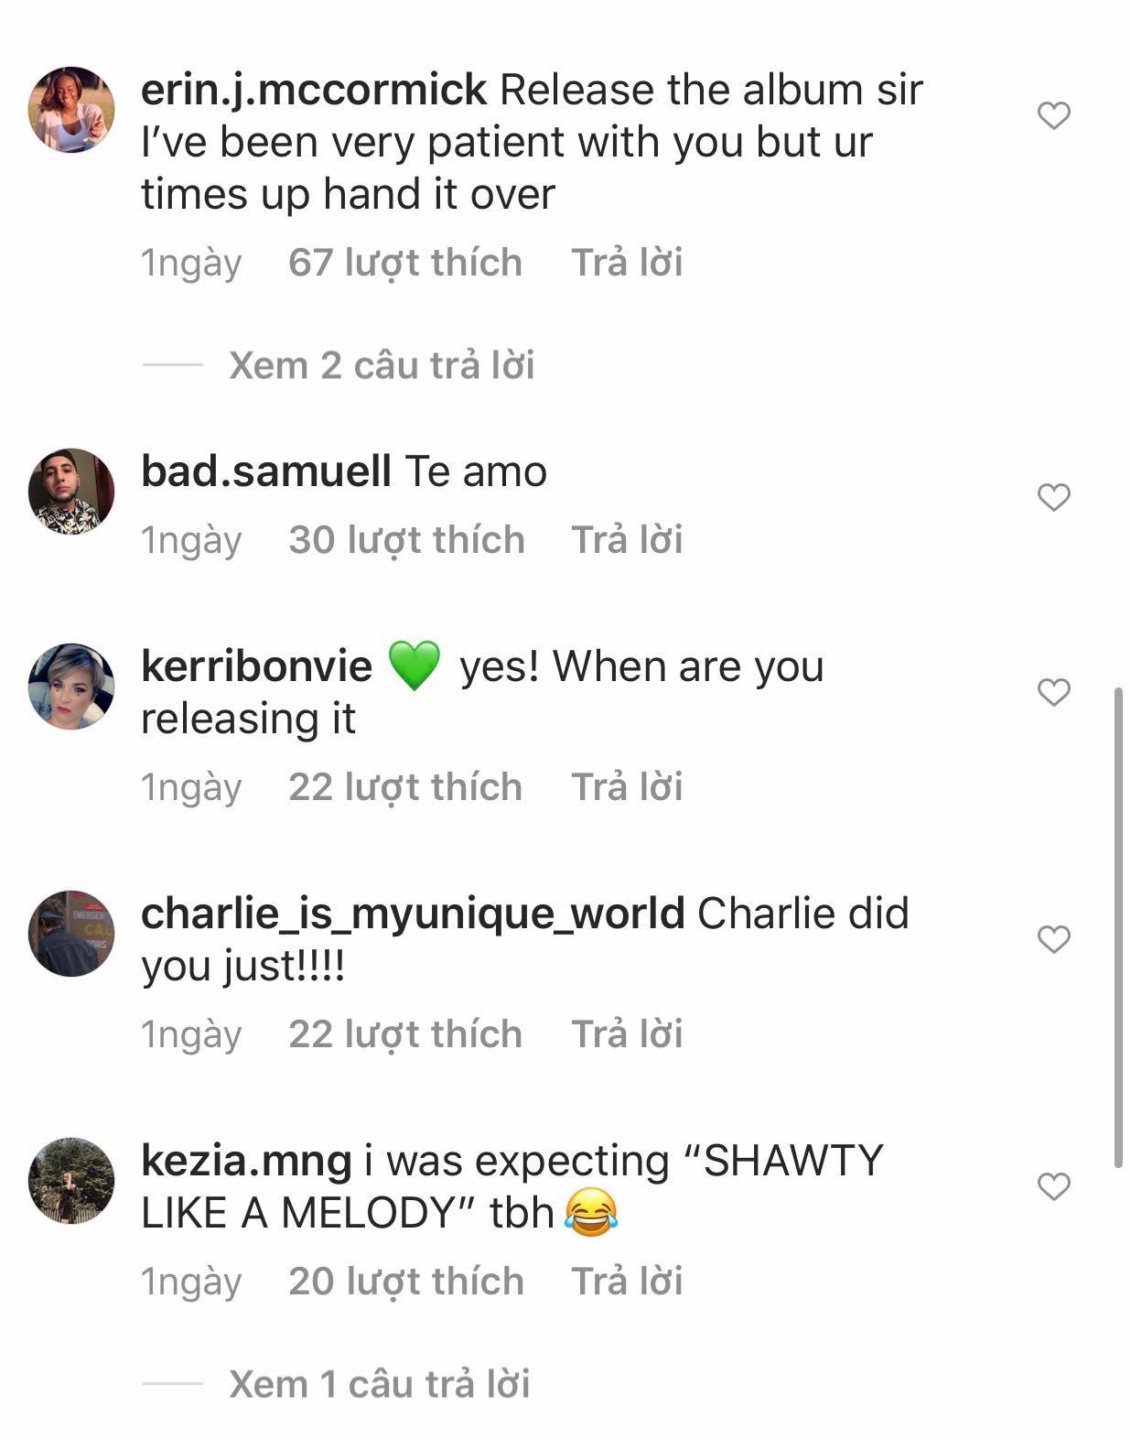Expand 'Xem 2 câu trả lời' replies

381,365
